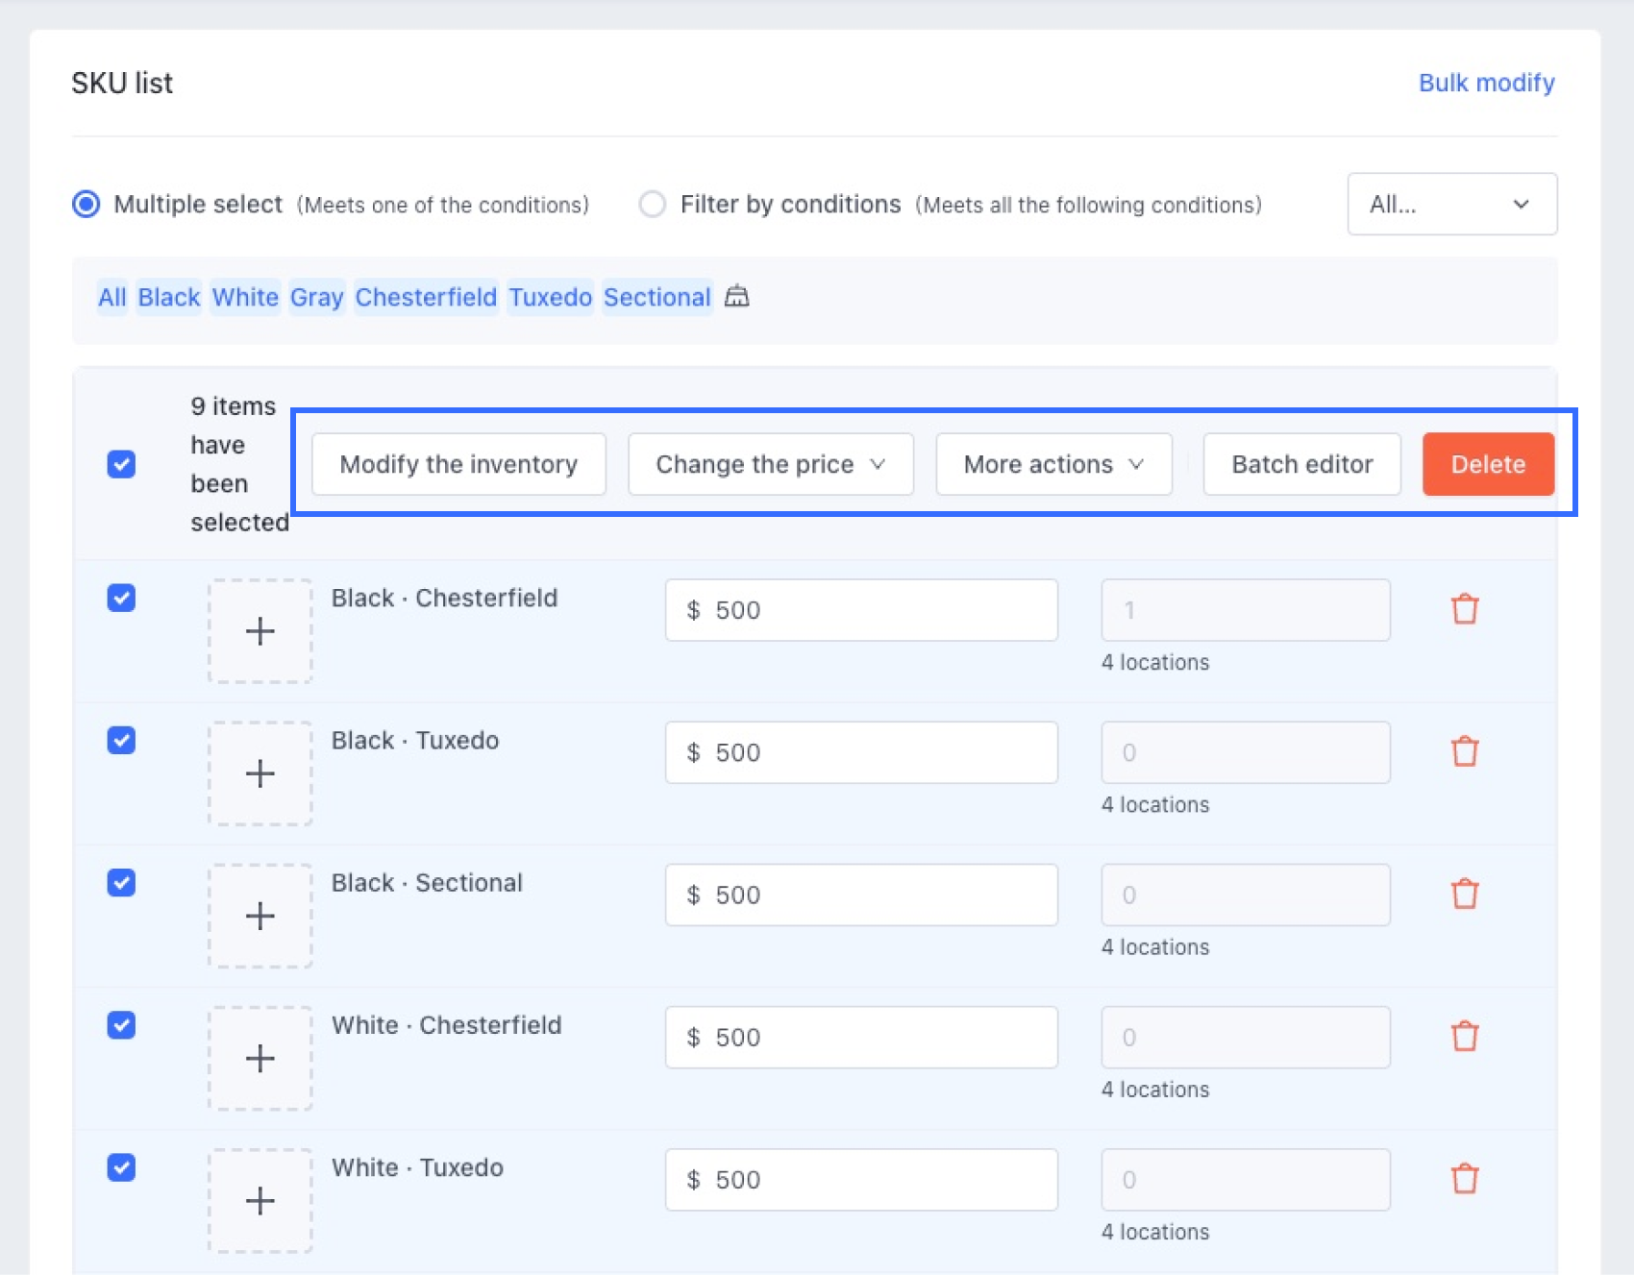This screenshot has height=1275, width=1634.
Task: Add image for Black · Tuxedo
Action: pos(260,773)
